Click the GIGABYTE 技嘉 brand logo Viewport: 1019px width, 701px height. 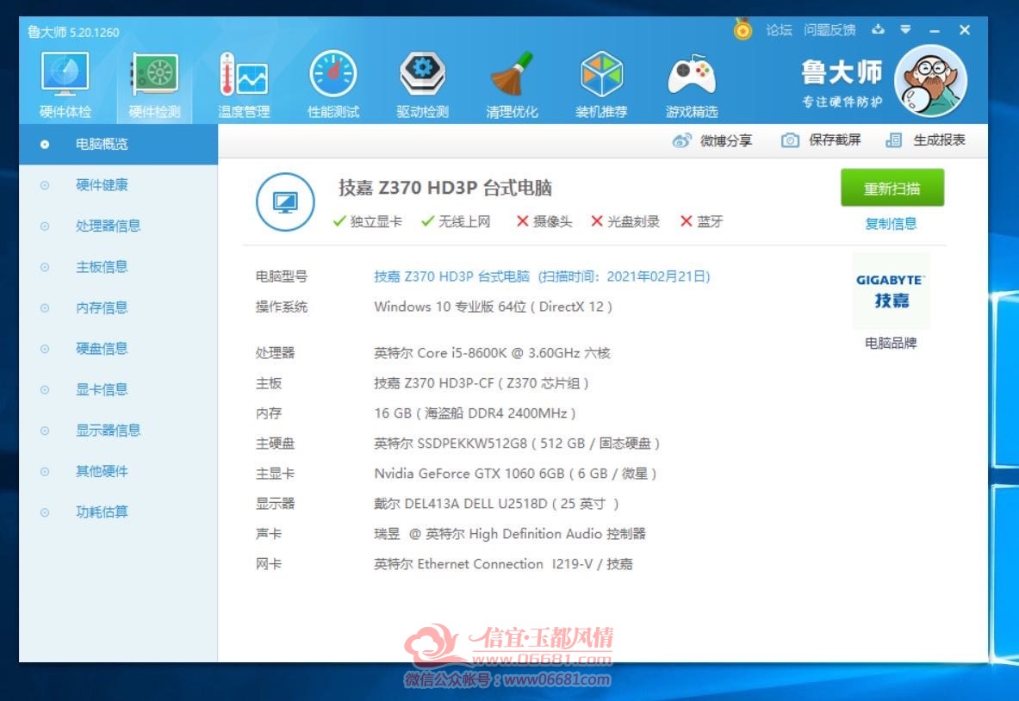(891, 291)
